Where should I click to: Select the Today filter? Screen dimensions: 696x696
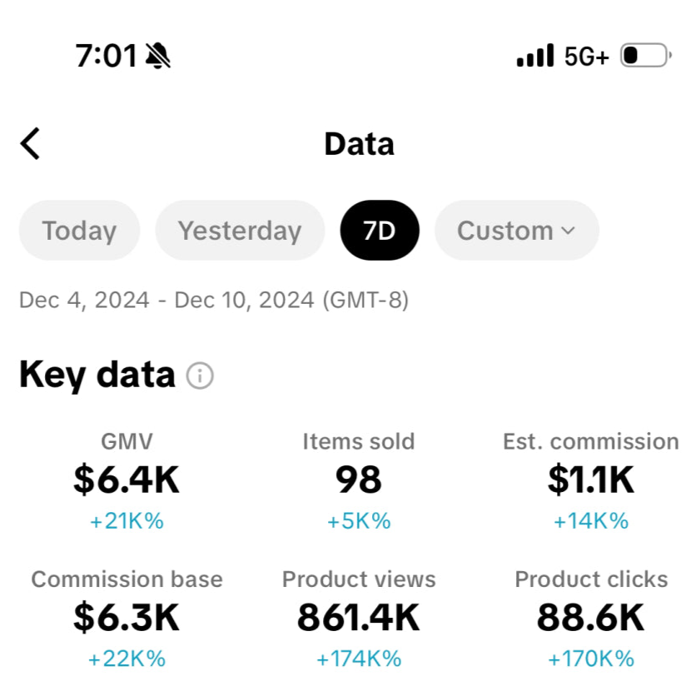pyautogui.click(x=79, y=231)
